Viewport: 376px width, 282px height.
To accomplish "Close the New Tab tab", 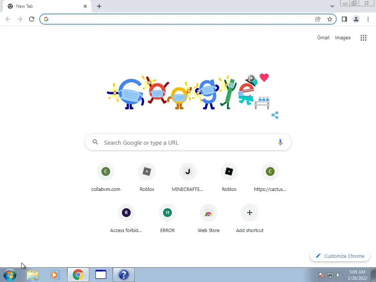I will (85, 6).
